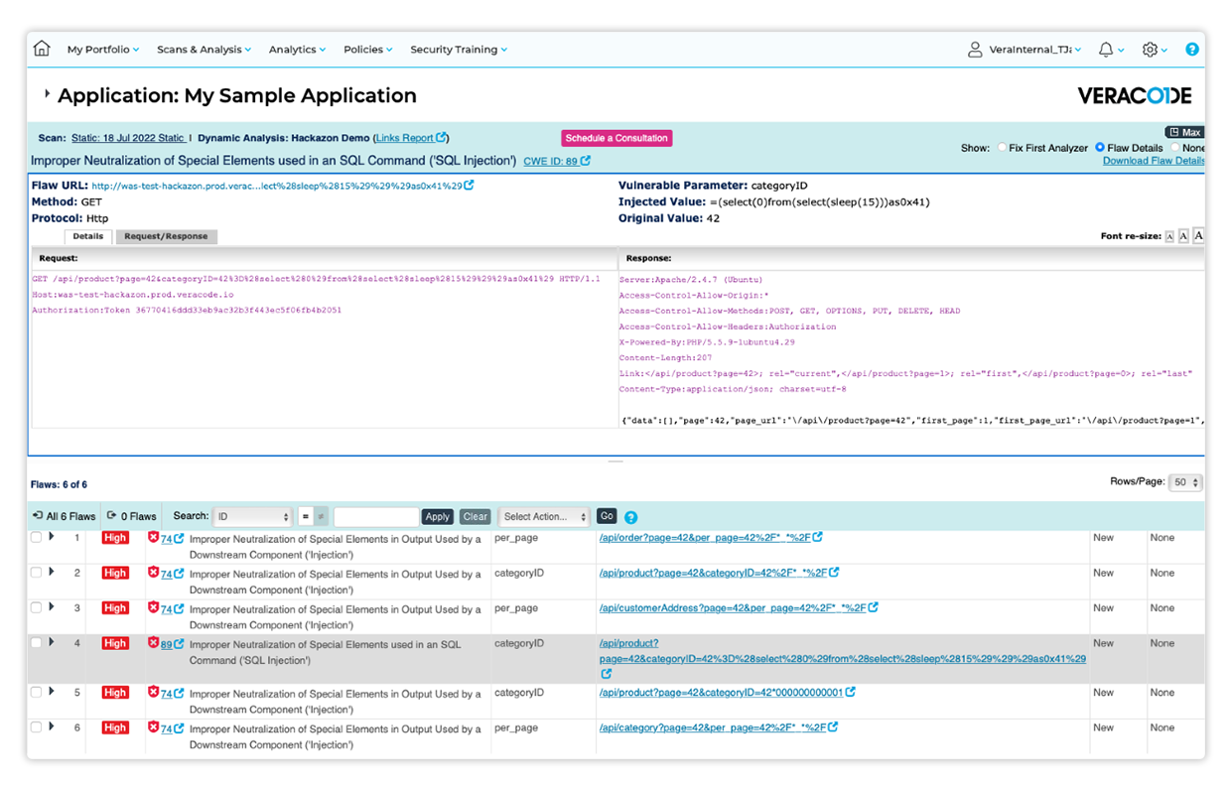This screenshot has width=1231, height=790.
Task: Click Schedule a Consultation button
Action: [616, 138]
